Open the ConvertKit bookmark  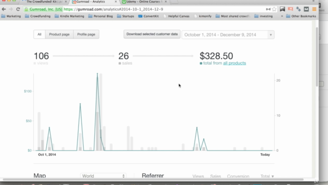[x=149, y=16]
